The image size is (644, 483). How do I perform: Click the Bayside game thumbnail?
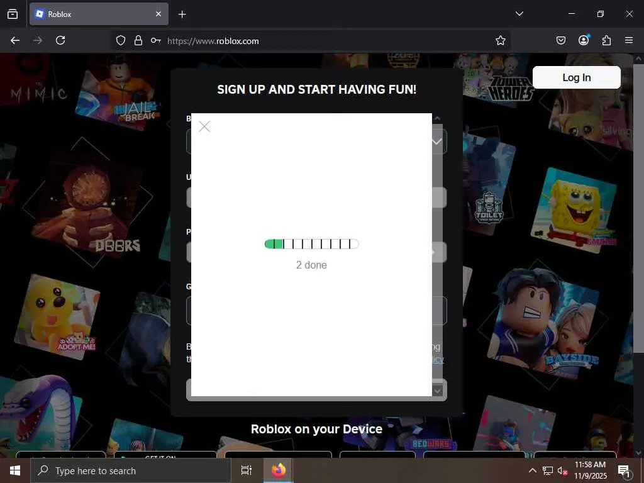tap(544, 325)
